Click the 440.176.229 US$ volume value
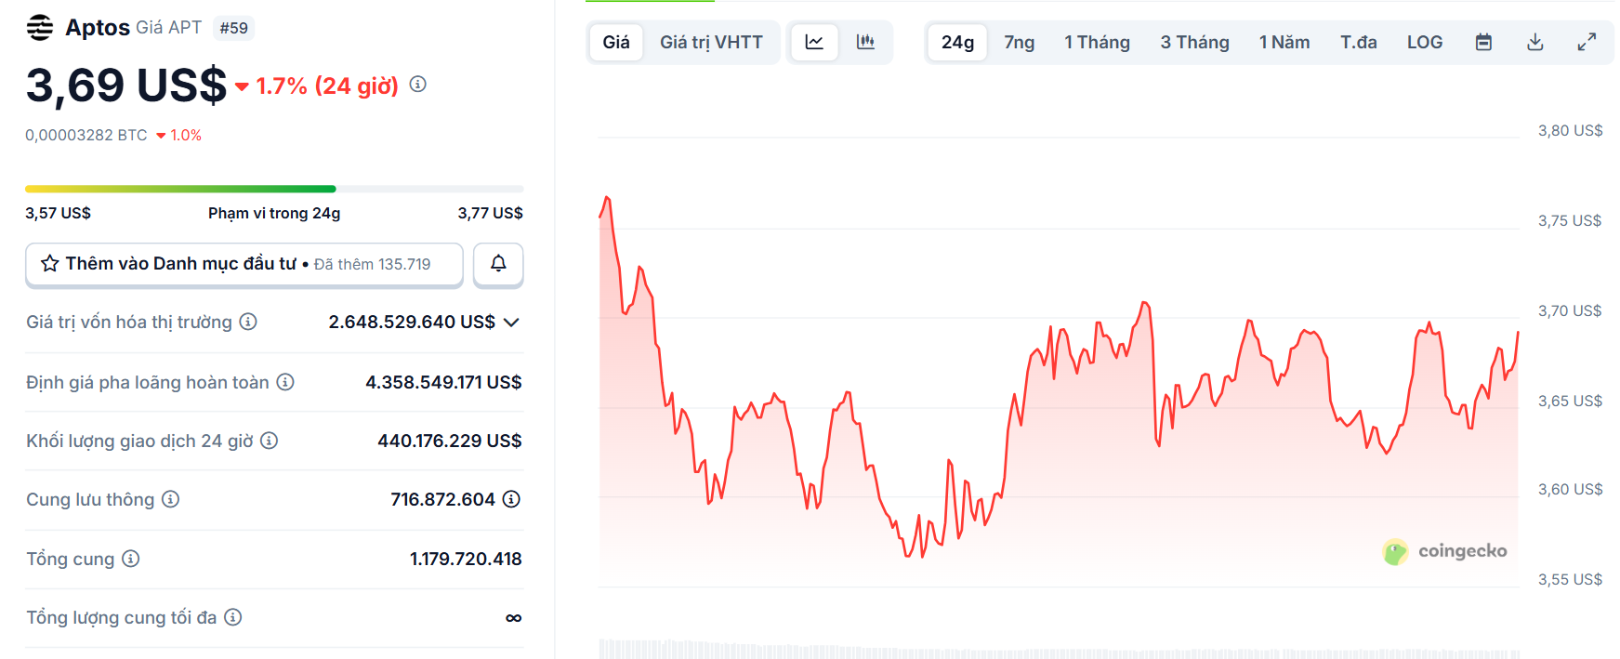The width and height of the screenshot is (1620, 659). pyautogui.click(x=450, y=441)
